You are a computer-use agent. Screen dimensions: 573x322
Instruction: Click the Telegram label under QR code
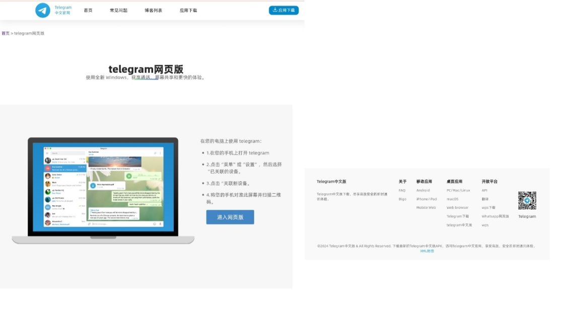pos(527,216)
